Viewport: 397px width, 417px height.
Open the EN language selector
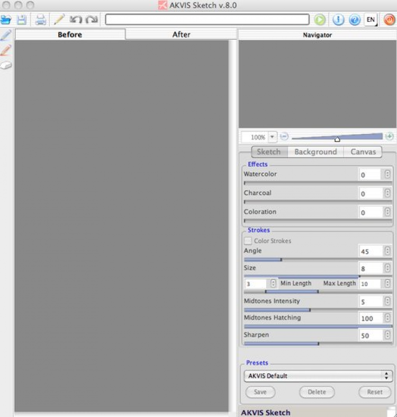point(371,20)
